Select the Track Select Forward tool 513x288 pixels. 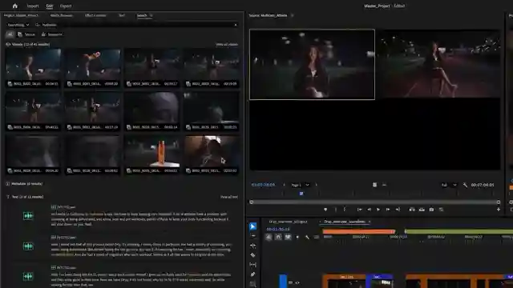click(x=253, y=236)
